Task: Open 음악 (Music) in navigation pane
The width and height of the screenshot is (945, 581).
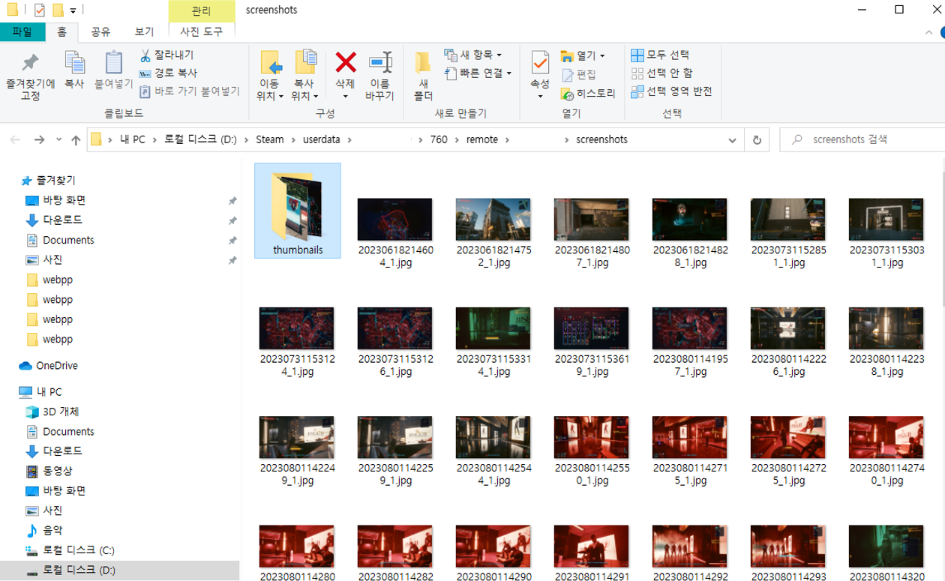Action: (x=45, y=530)
